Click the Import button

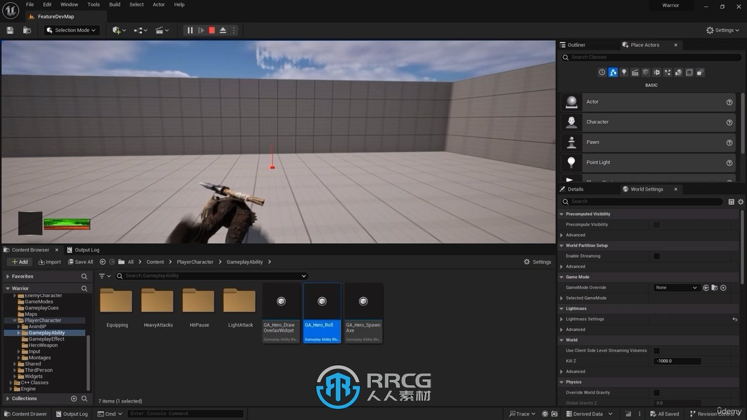click(50, 262)
